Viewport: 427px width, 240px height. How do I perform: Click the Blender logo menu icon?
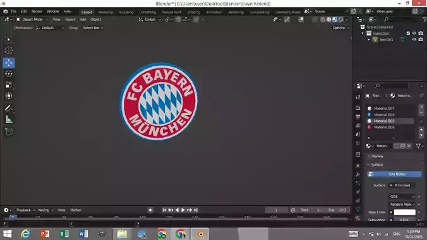click(x=6, y=11)
